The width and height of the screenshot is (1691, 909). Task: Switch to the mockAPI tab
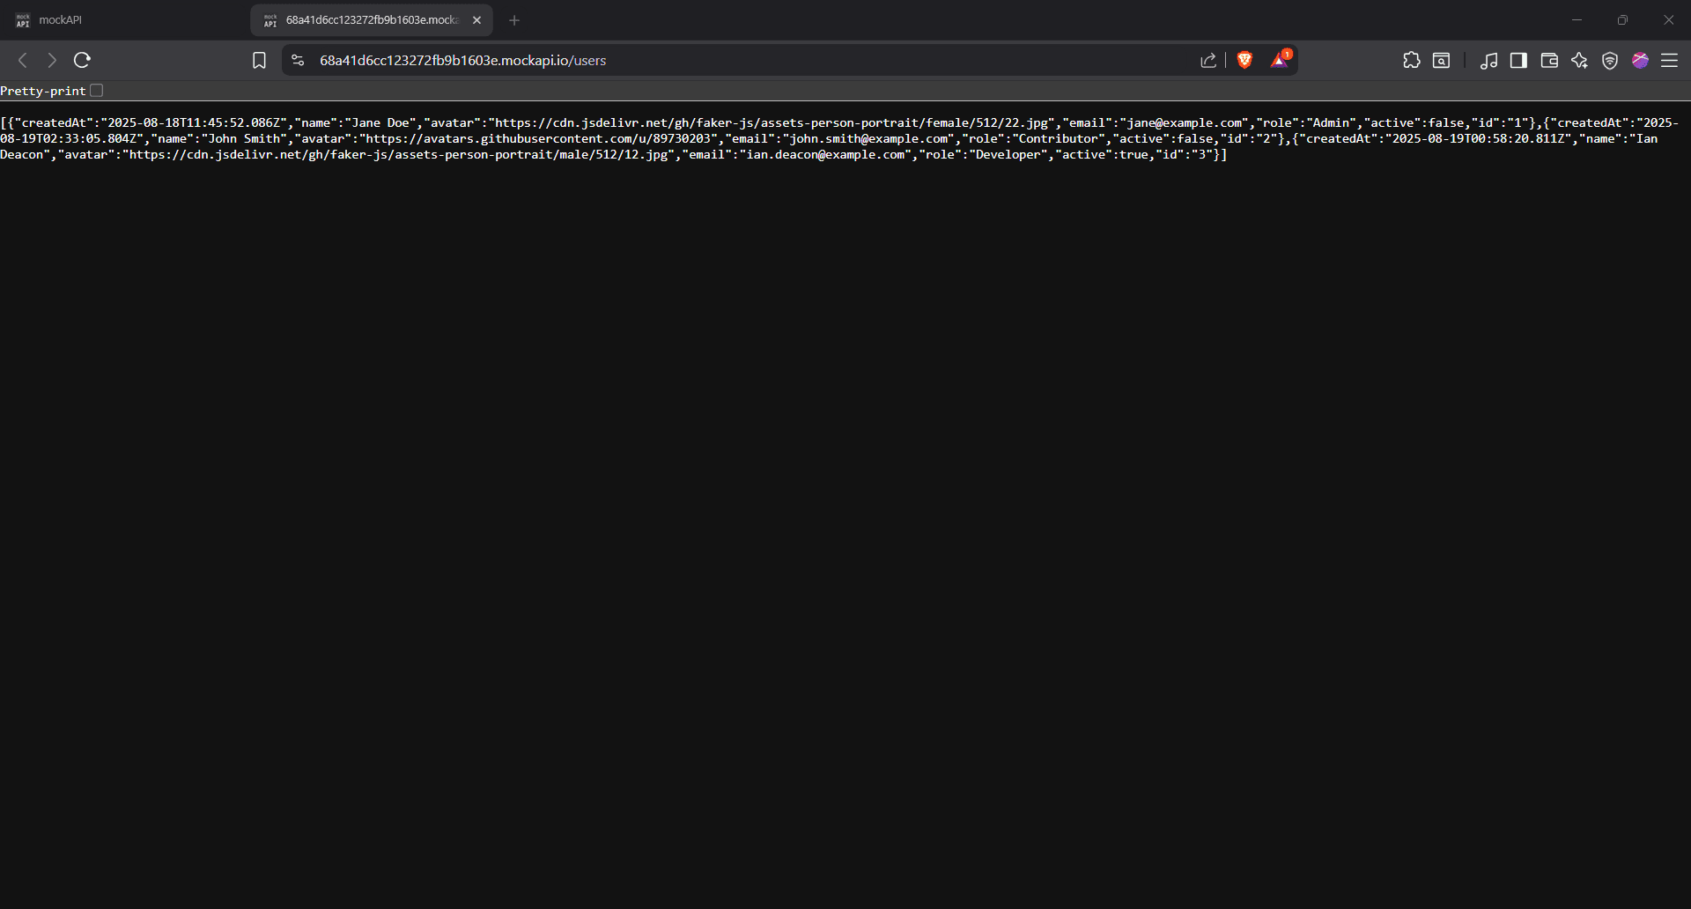(x=123, y=20)
